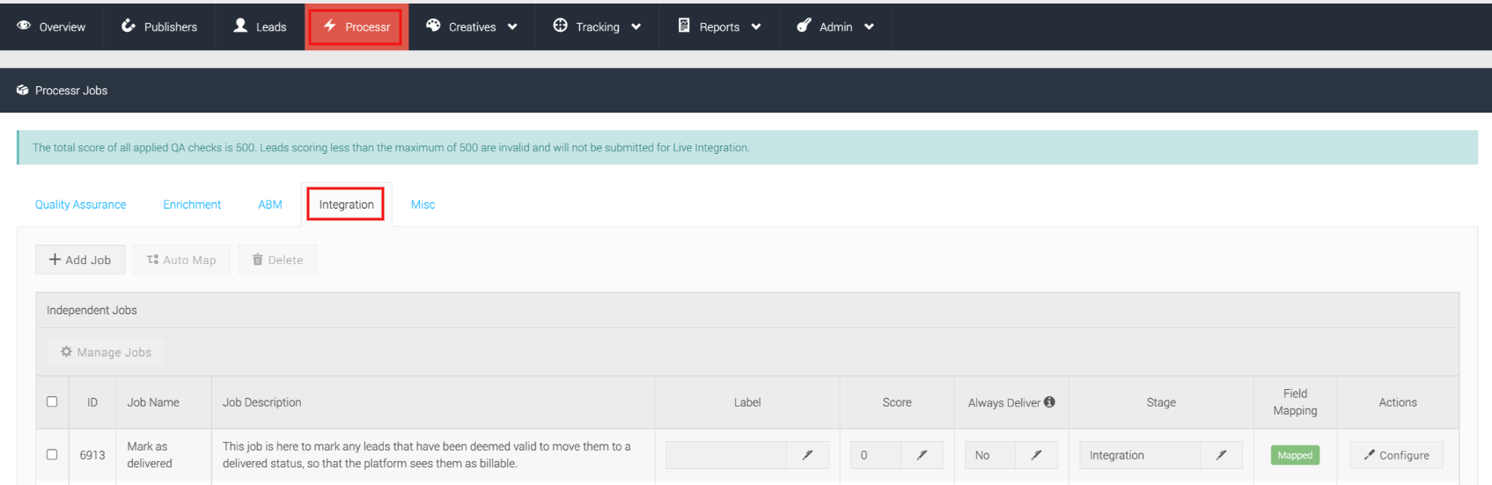Edit Stage using pencil icon

pyautogui.click(x=1221, y=455)
